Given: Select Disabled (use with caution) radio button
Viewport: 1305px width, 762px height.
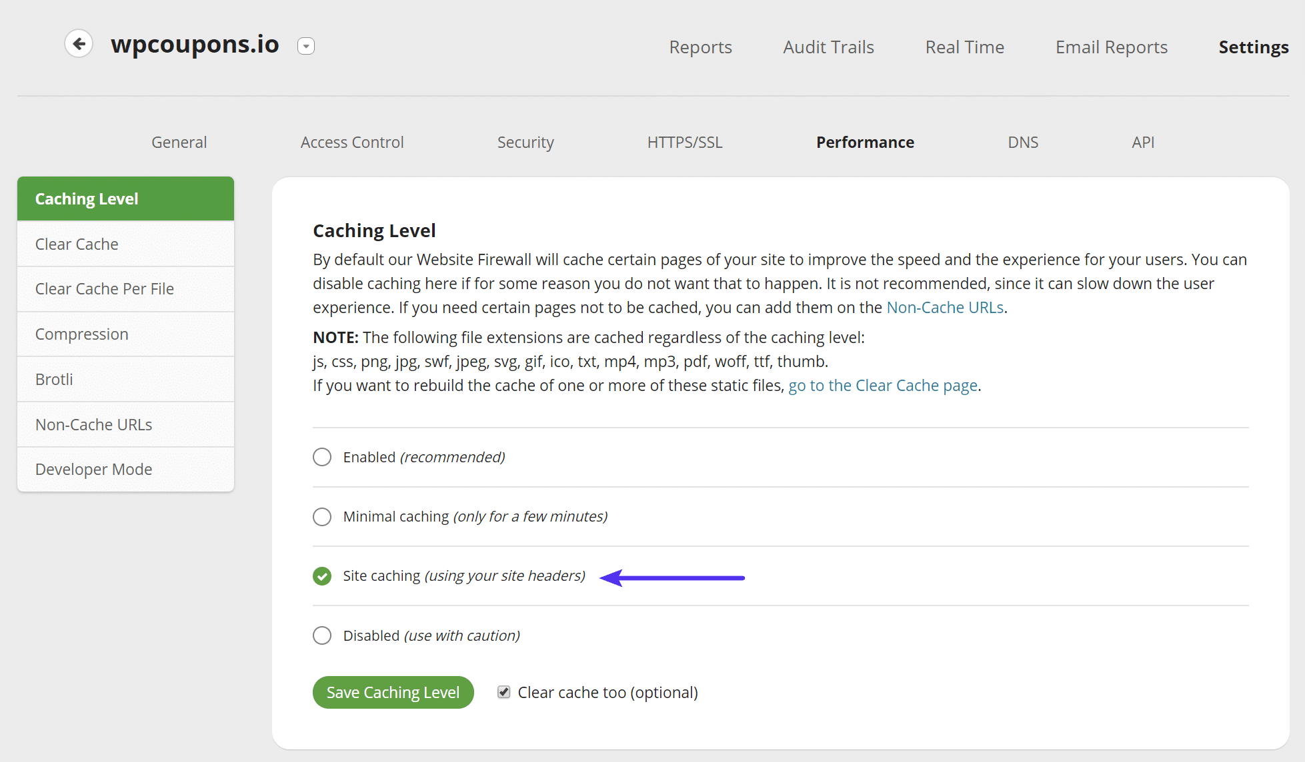Looking at the screenshot, I should (322, 636).
